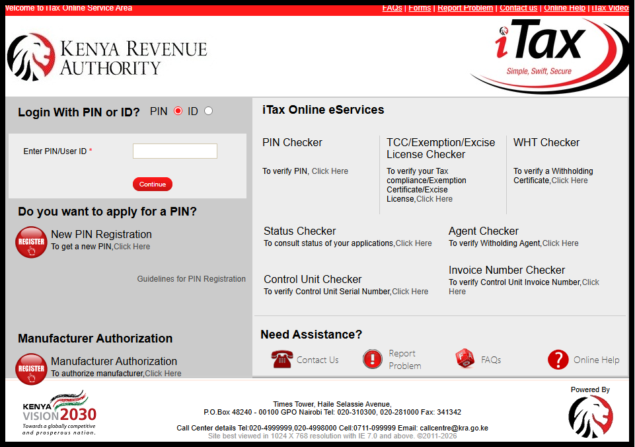Click the Powered By lion emblem
This screenshot has width=635, height=447.
(x=590, y=417)
